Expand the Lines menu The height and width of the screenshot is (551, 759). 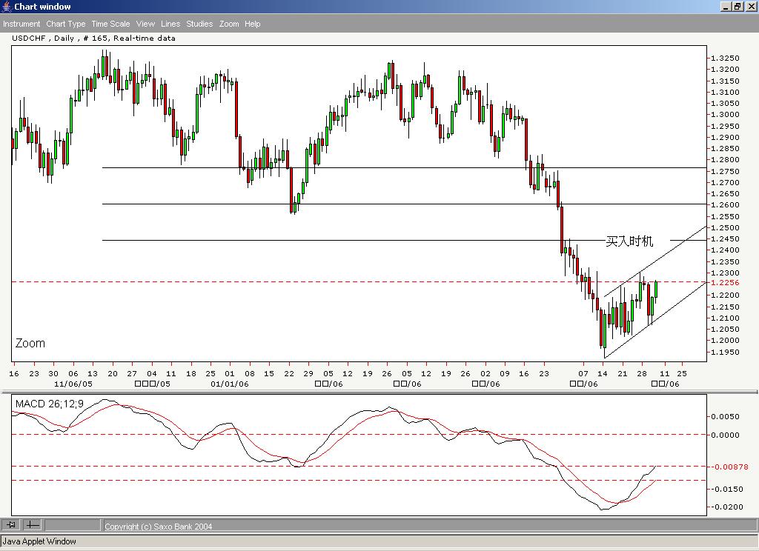170,24
